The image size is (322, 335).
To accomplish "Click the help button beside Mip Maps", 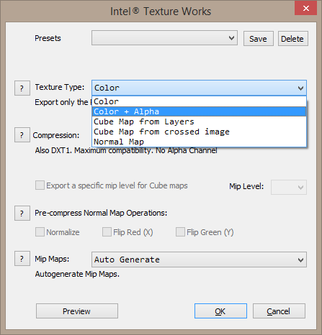I will click(x=22, y=259).
